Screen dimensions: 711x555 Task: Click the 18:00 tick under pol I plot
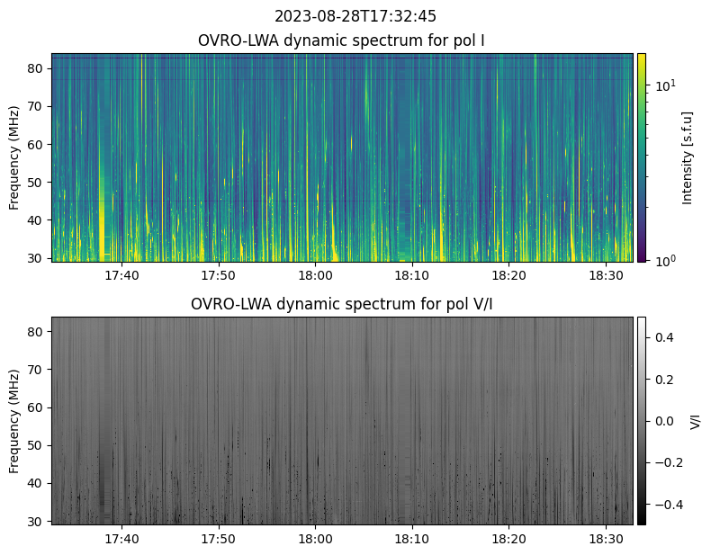click(x=315, y=275)
